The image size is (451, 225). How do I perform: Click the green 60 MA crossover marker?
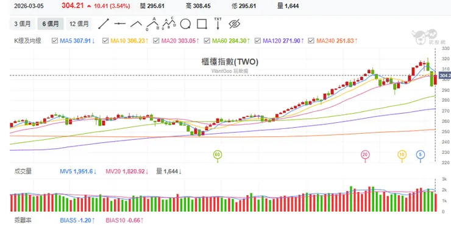(x=218, y=155)
